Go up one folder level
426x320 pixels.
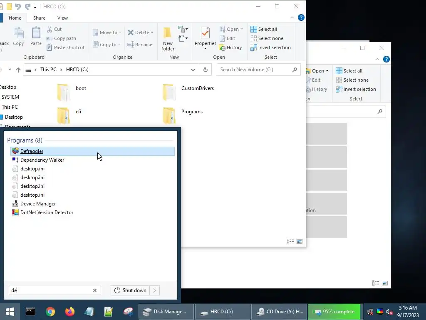coord(18,70)
